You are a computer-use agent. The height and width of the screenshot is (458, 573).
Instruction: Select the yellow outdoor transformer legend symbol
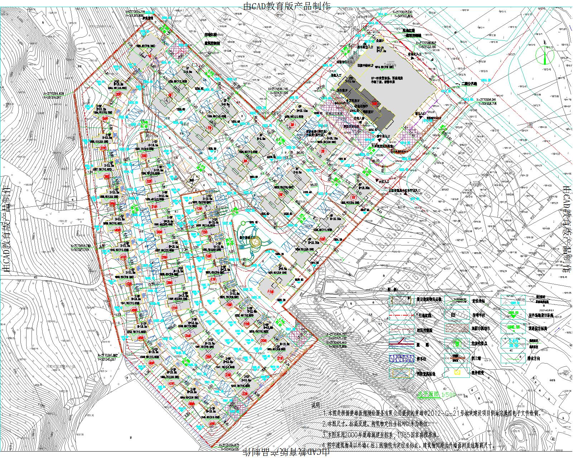[457, 372]
